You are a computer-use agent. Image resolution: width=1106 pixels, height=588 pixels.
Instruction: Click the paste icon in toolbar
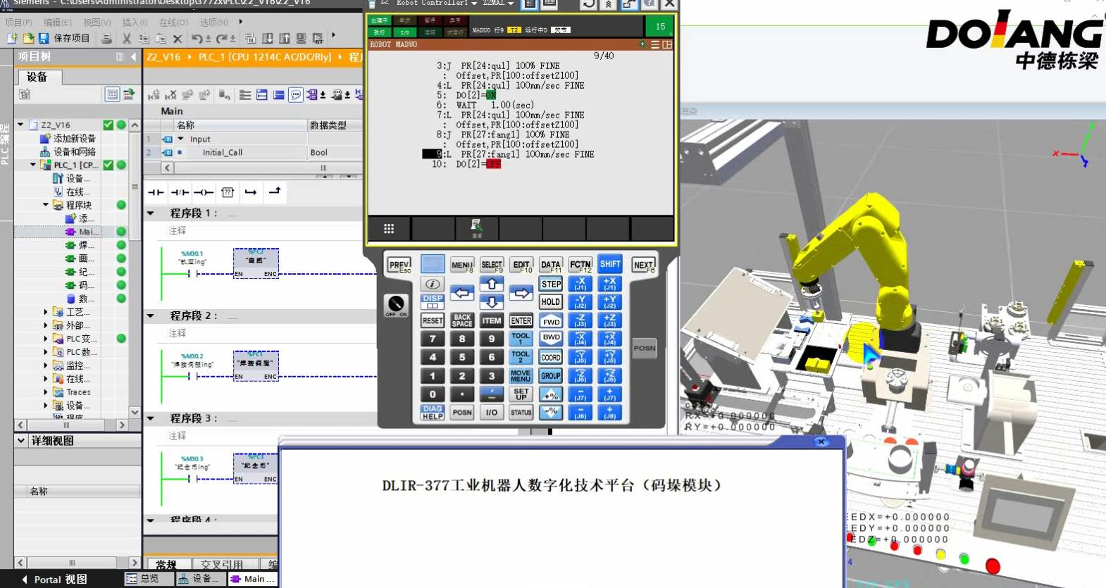tap(161, 38)
